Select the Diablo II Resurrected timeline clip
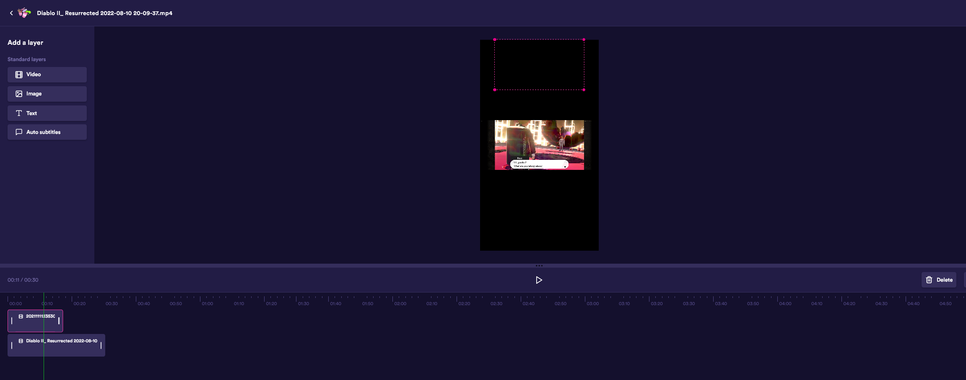 pyautogui.click(x=56, y=345)
